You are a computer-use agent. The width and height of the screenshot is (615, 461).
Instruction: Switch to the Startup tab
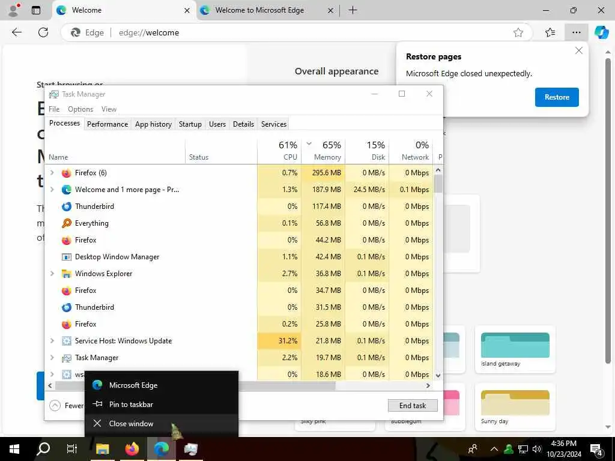coord(190,124)
